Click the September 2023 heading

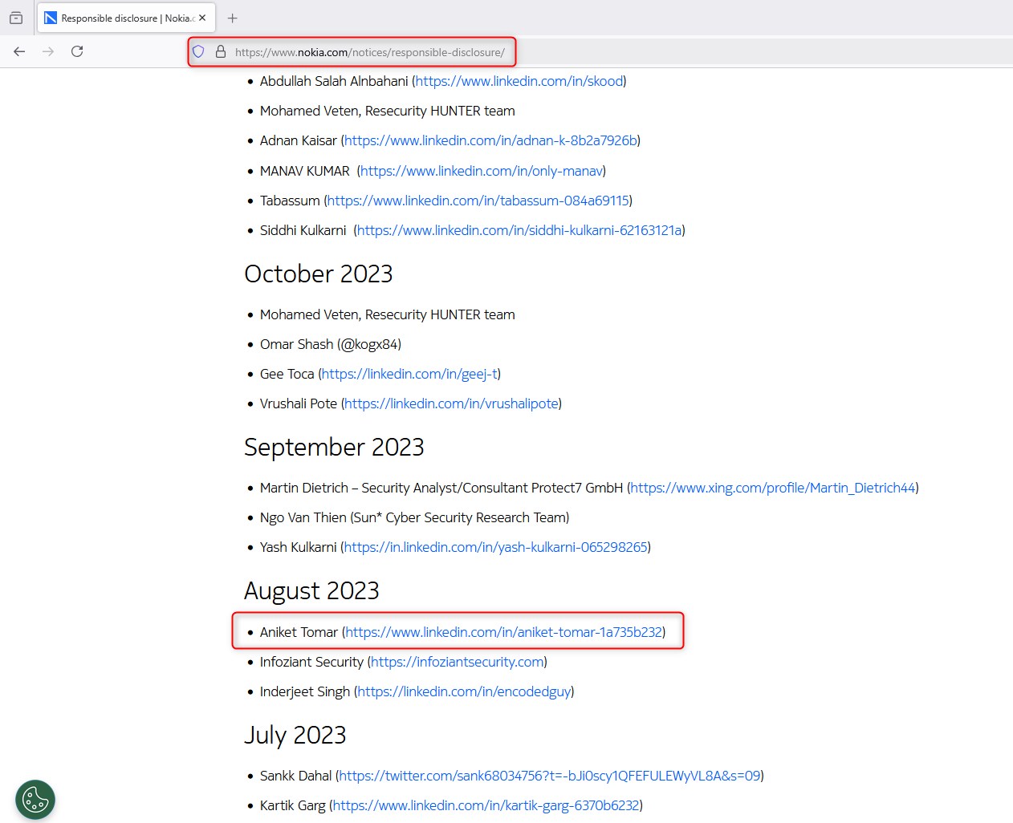pos(334,447)
